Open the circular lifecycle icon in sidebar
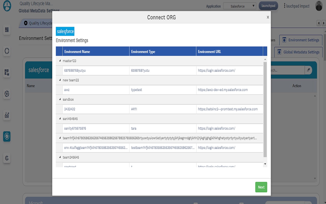Image resolution: width=326 pixels, height=204 pixels. pyautogui.click(x=7, y=51)
